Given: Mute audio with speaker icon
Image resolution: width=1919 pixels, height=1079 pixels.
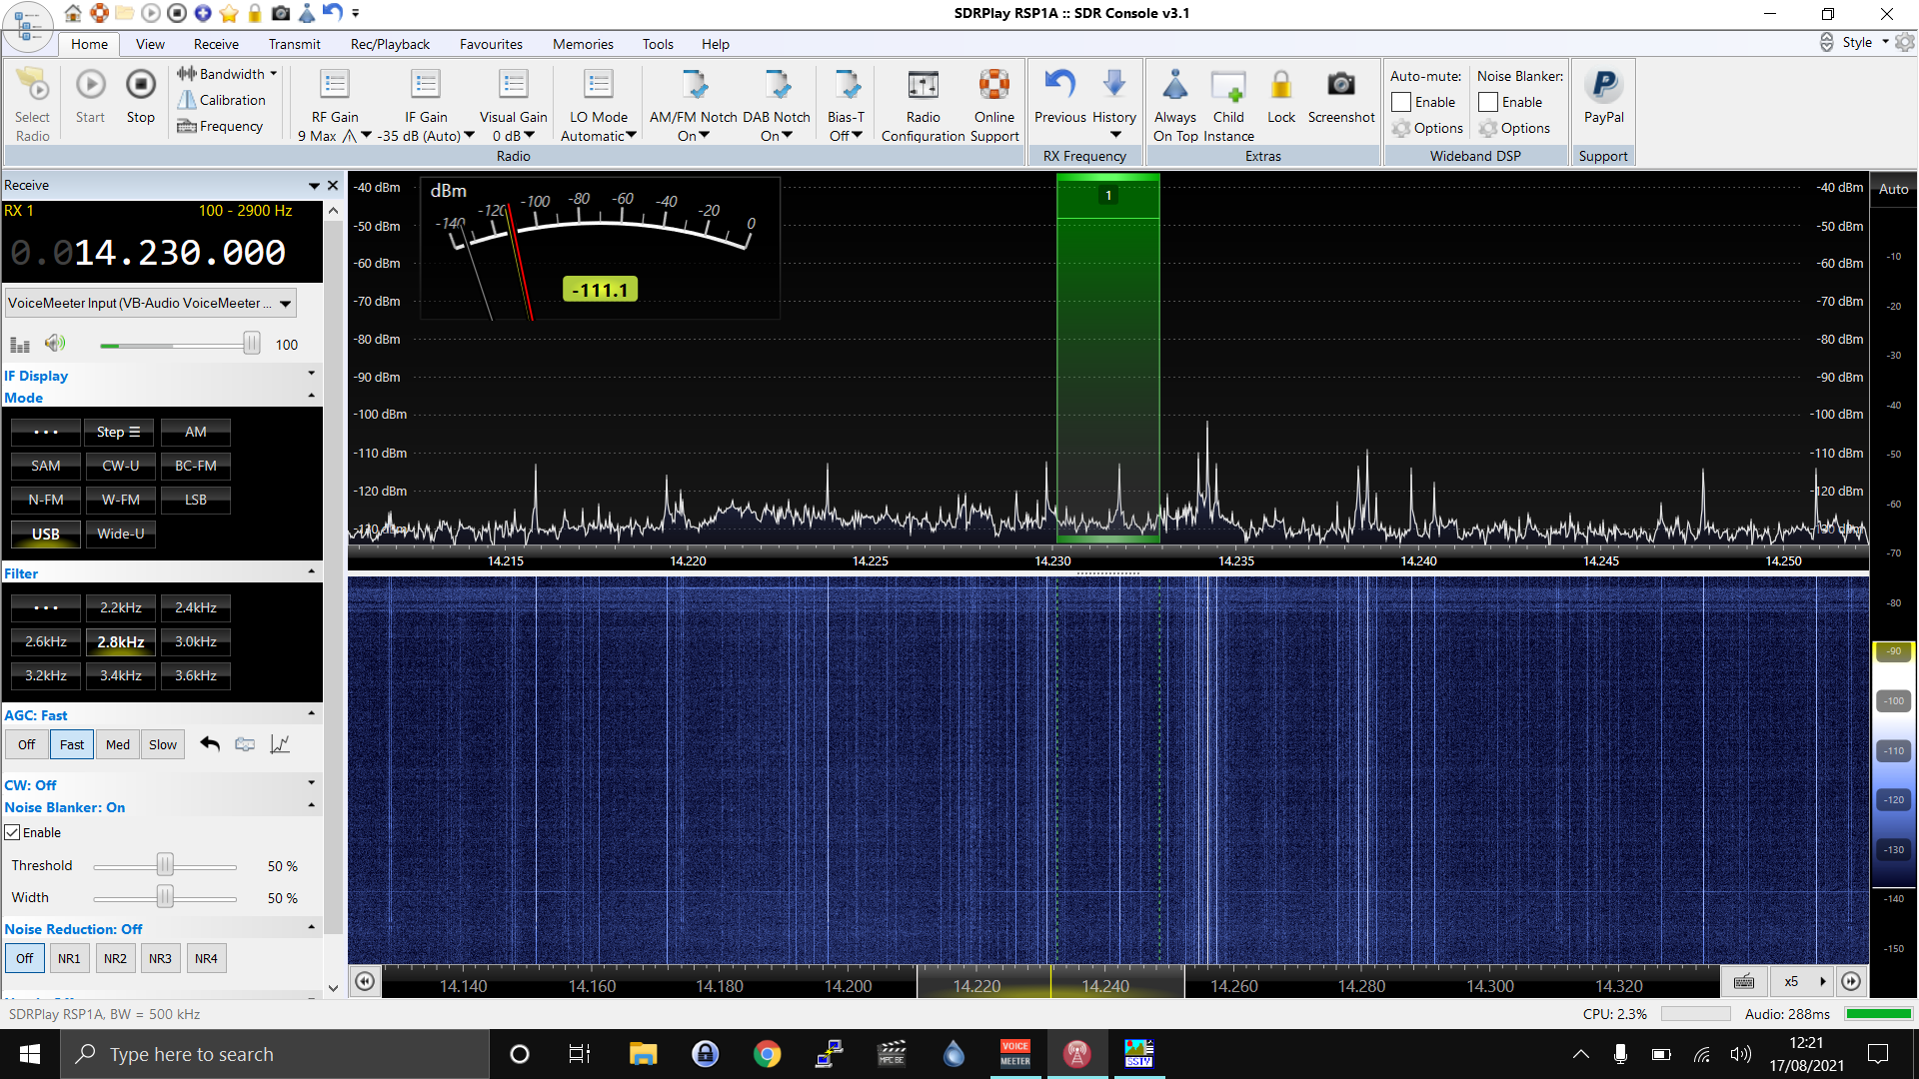Looking at the screenshot, I should [55, 344].
